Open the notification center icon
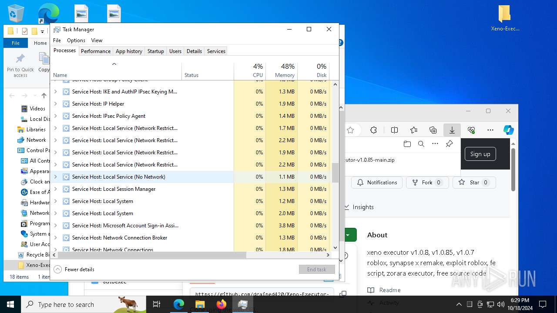The width and height of the screenshot is (557, 313). pyautogui.click(x=543, y=304)
